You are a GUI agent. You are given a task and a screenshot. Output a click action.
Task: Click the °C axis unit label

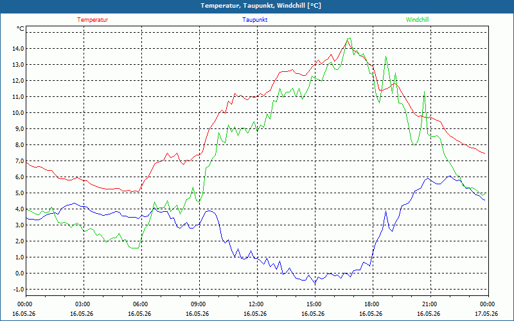(21, 29)
